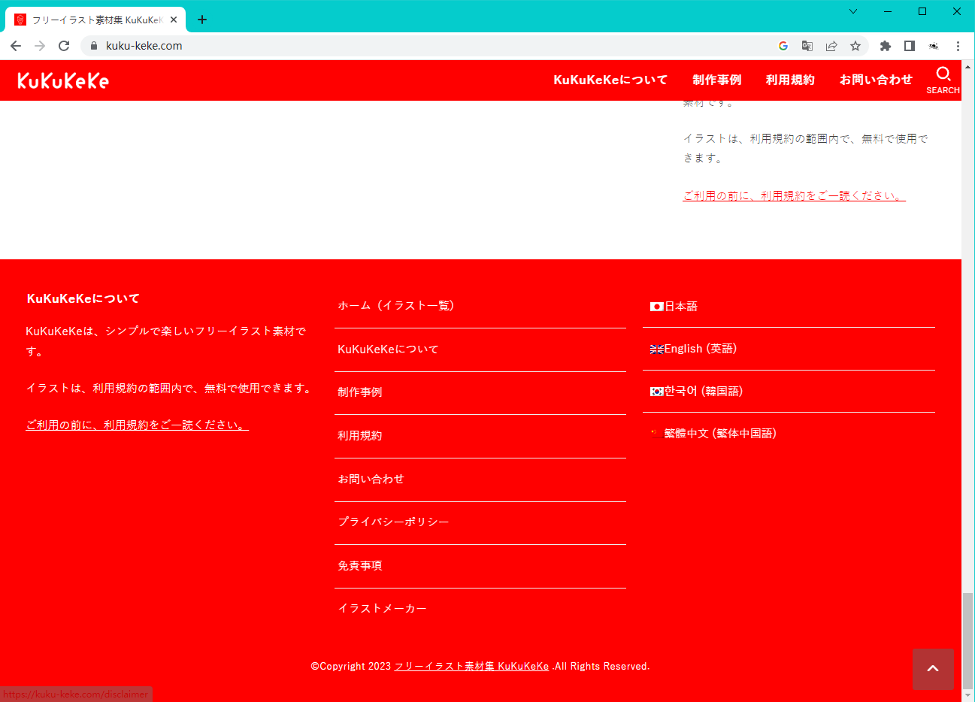Viewport: 975px width, 702px height.
Task: Open a new browser tab
Action: [x=202, y=20]
